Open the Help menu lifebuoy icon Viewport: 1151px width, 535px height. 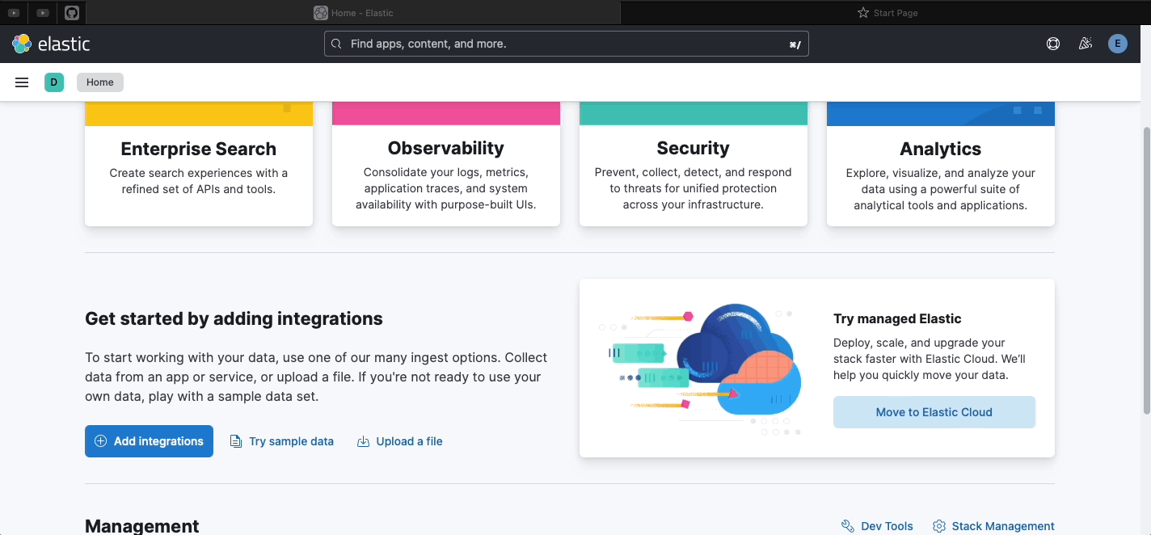(x=1052, y=44)
